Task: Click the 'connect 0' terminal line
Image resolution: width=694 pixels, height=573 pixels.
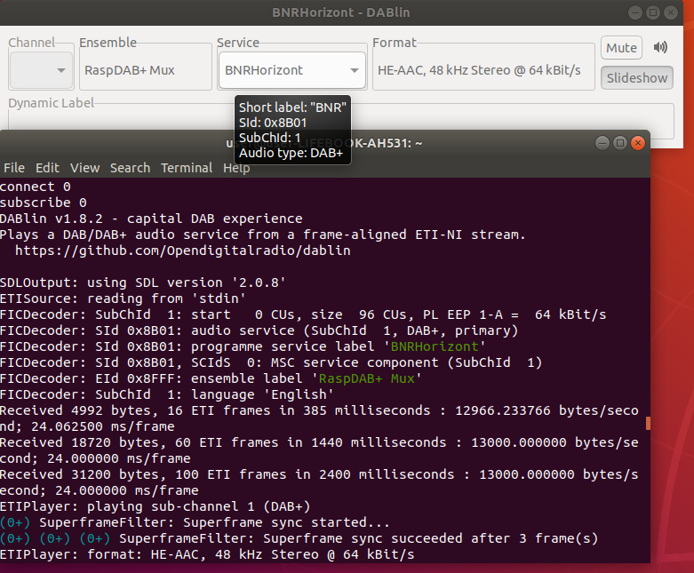Action: tap(36, 187)
